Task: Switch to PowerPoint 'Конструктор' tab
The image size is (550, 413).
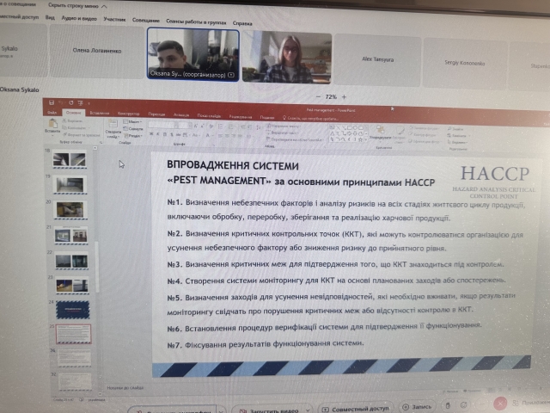Action: pyautogui.click(x=128, y=114)
